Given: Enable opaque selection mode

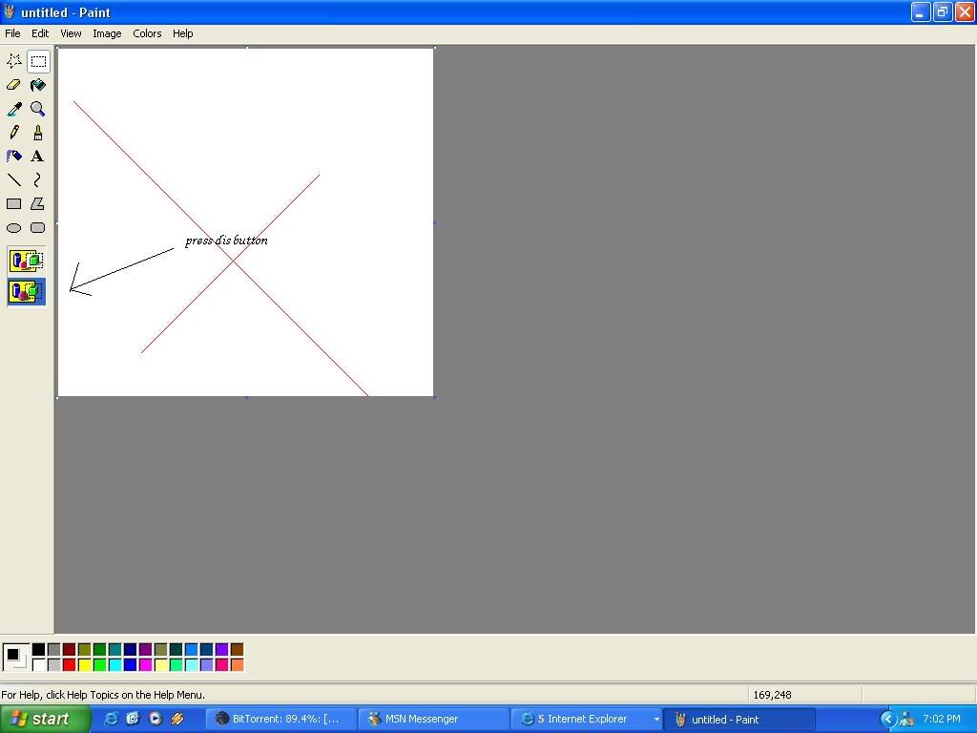Looking at the screenshot, I should click(24, 259).
